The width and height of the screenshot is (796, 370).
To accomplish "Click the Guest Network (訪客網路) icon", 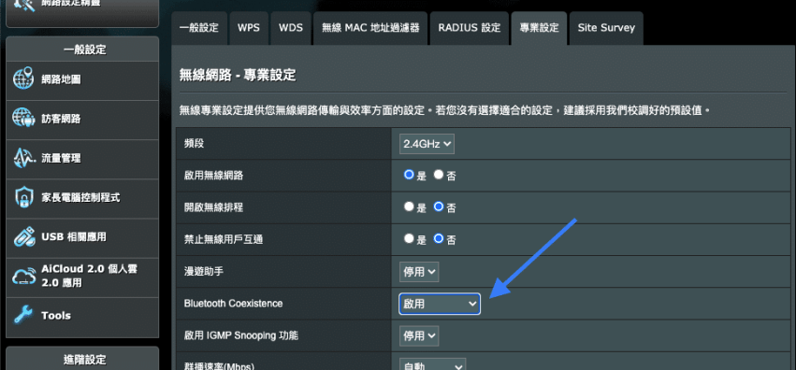I will 23,118.
